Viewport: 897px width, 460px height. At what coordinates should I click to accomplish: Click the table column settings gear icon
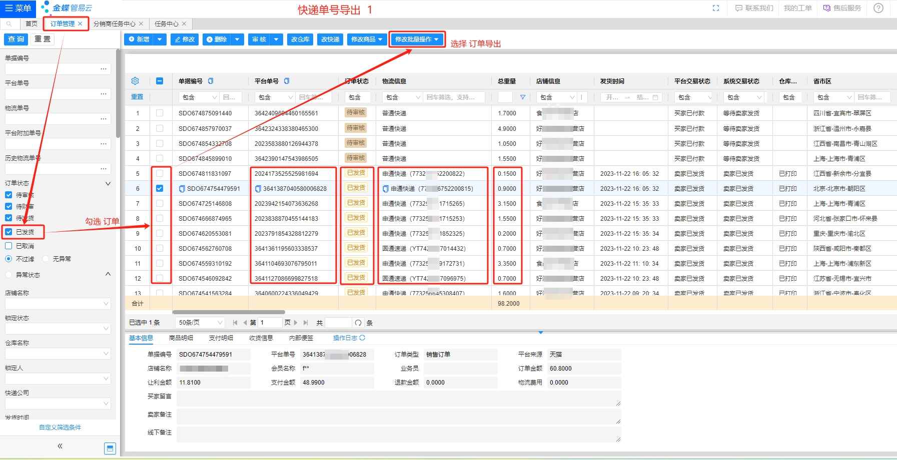tap(135, 81)
